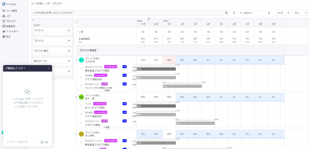The width and height of the screenshot is (310, 149).
Task: Click circle-plus icon beside 大久保's TYアプリ機能改修
Action: [x=81, y=77]
